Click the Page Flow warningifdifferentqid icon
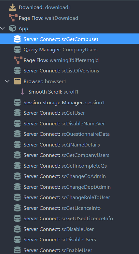The height and width of the screenshot is (254, 139). 18,60
